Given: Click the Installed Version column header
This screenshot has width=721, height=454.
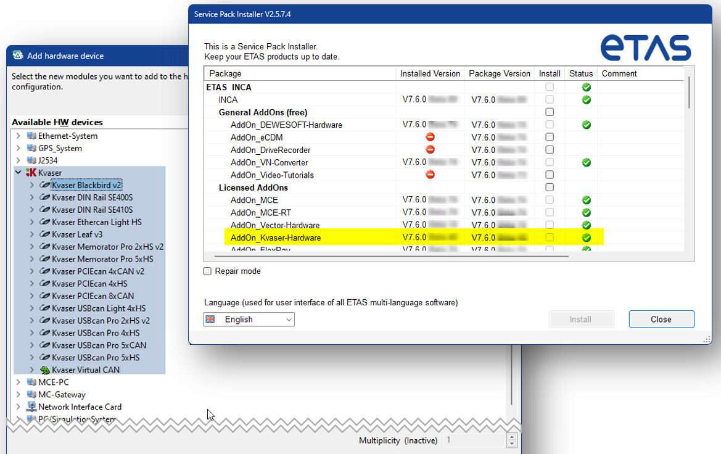Looking at the screenshot, I should click(430, 73).
